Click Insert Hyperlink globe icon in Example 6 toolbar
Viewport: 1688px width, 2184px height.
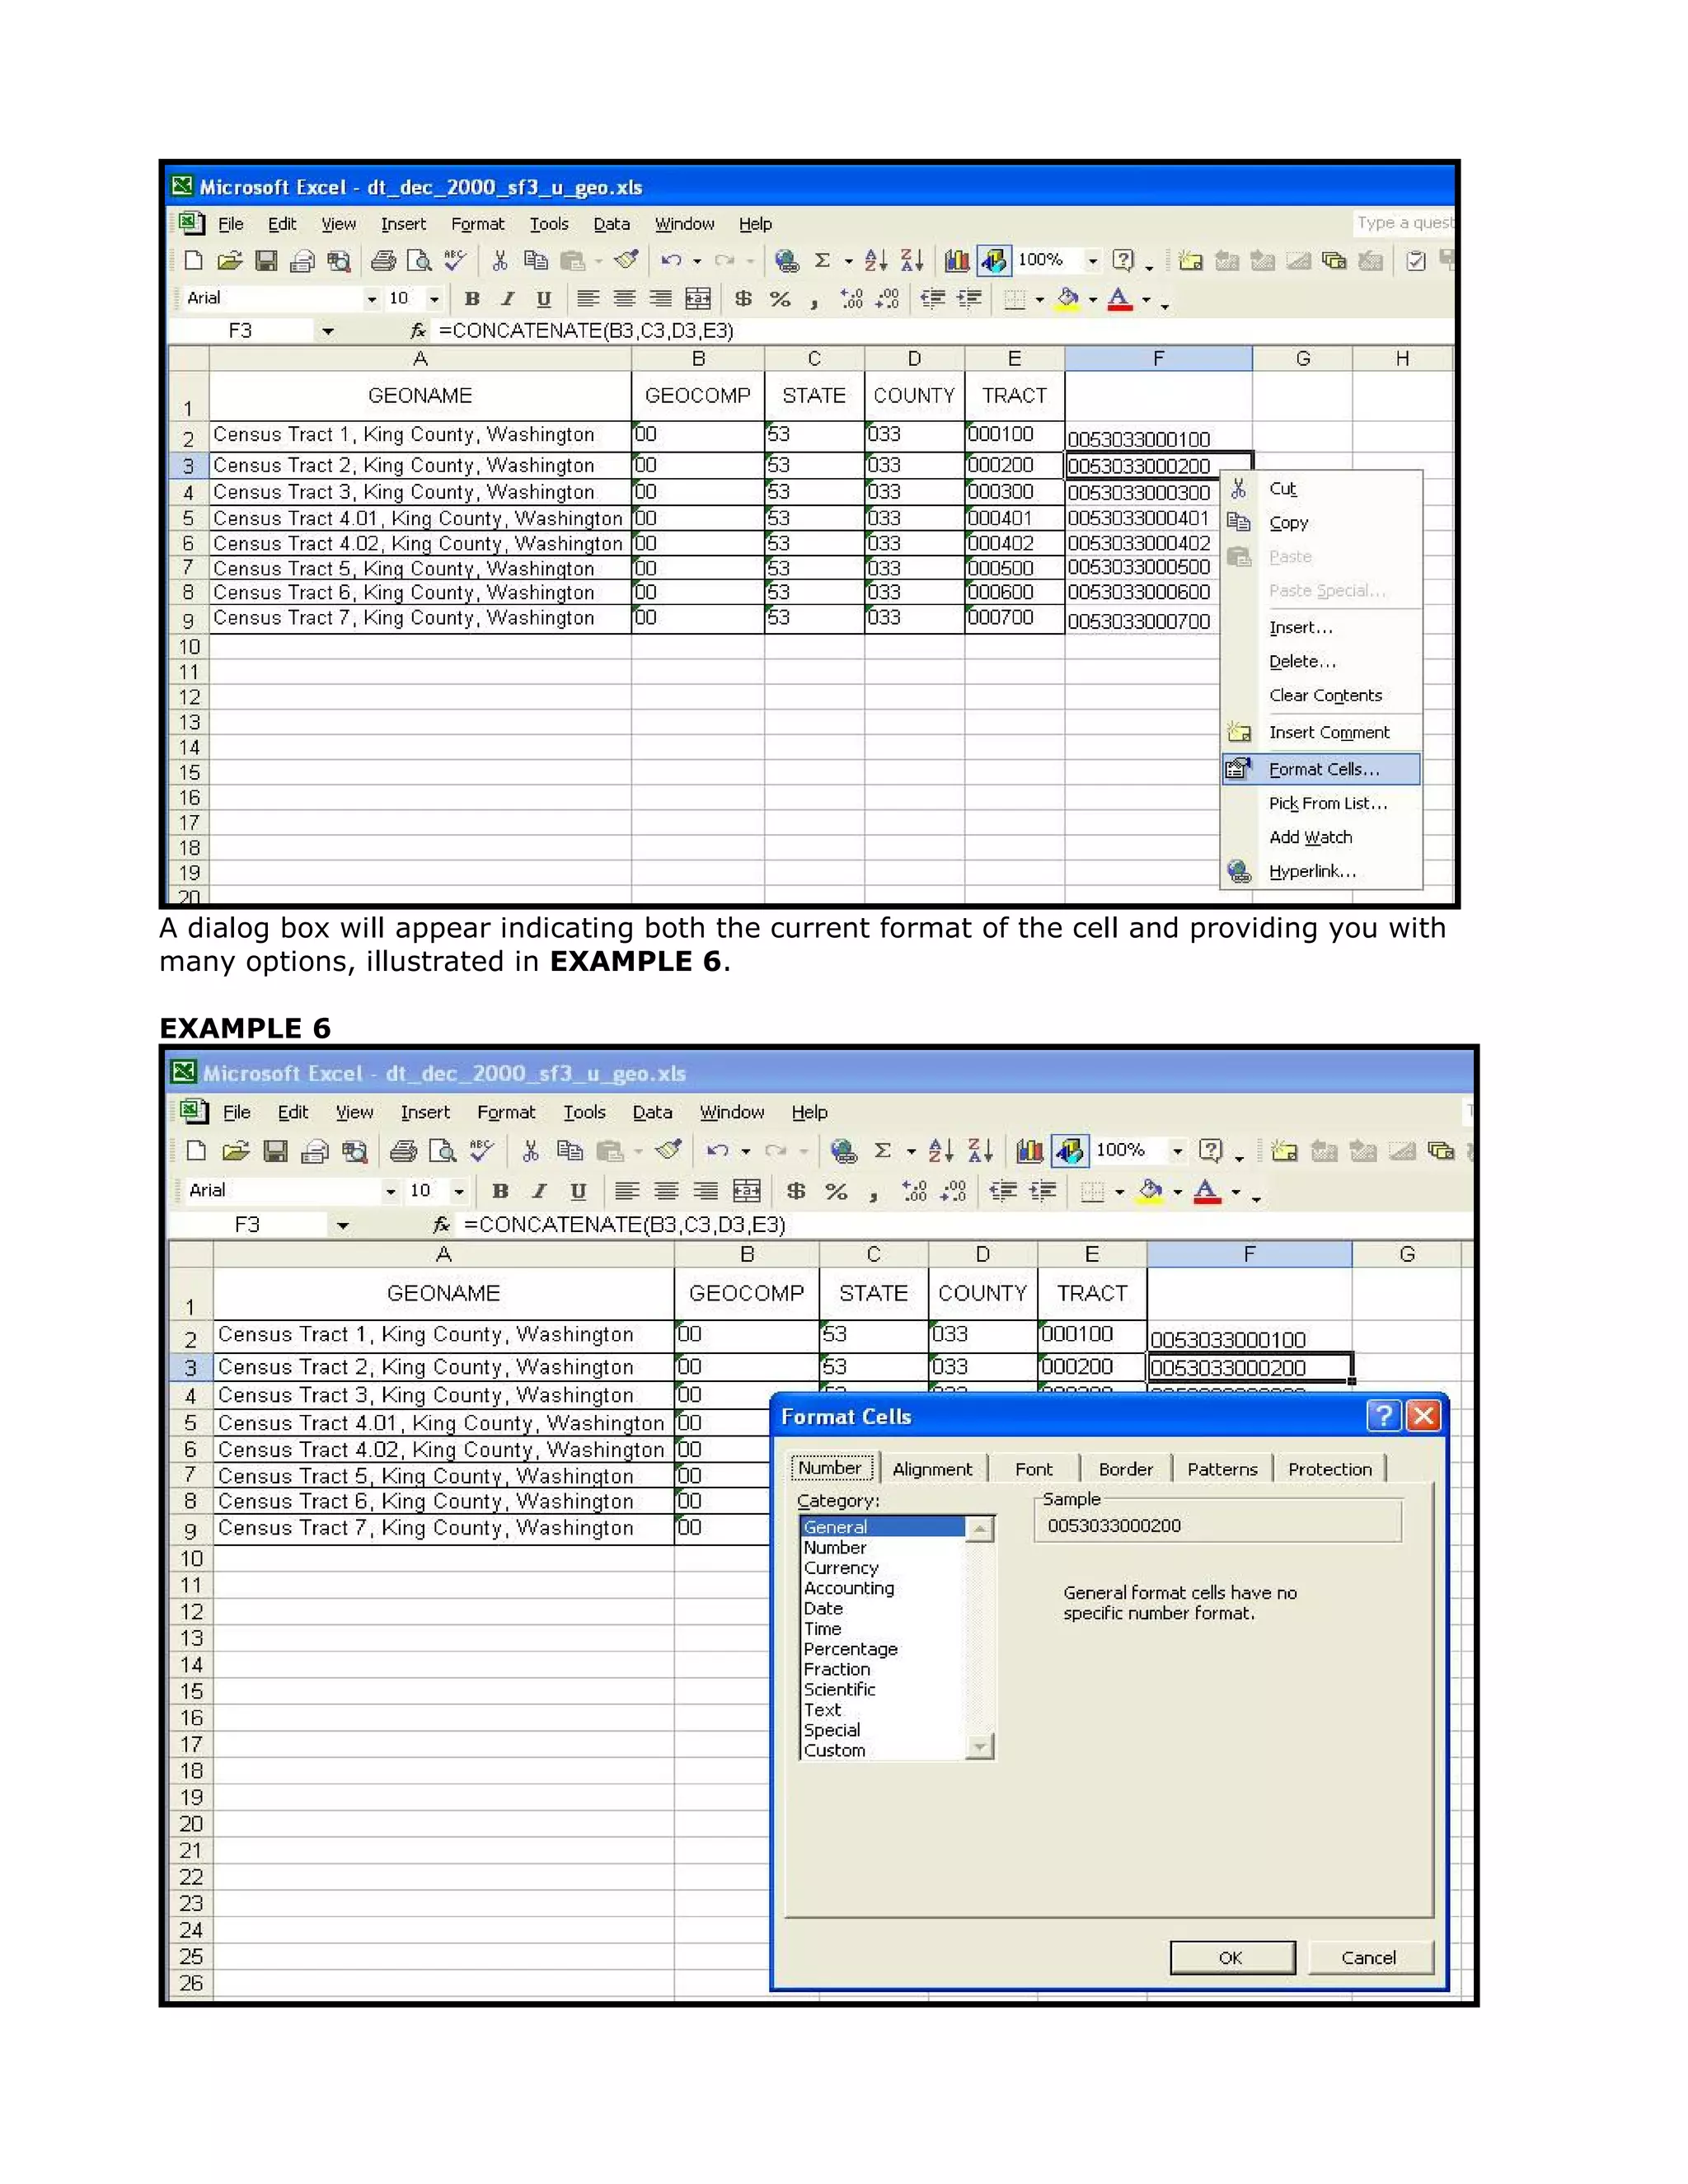pos(844,1151)
